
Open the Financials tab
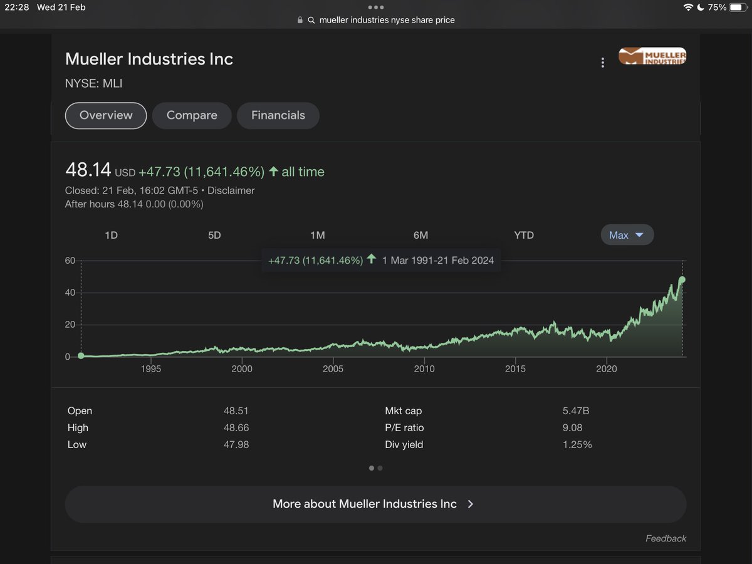[278, 115]
